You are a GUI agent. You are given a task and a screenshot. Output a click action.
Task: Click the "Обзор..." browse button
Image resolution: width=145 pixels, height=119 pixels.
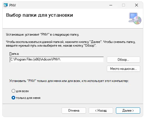tap(124, 60)
